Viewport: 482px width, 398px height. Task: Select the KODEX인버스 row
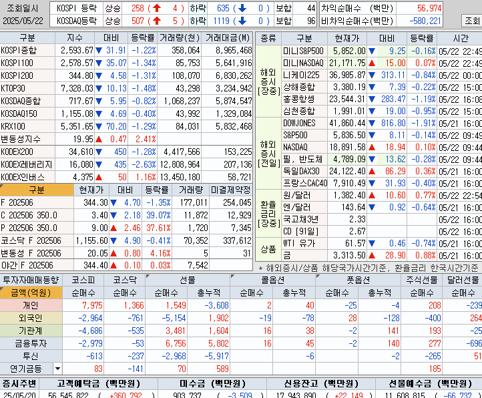tap(126, 177)
